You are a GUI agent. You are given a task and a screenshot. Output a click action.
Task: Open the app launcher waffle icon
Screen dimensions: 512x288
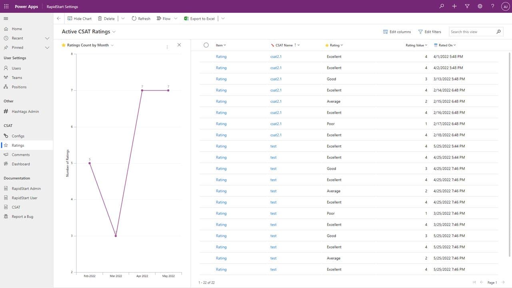6,6
